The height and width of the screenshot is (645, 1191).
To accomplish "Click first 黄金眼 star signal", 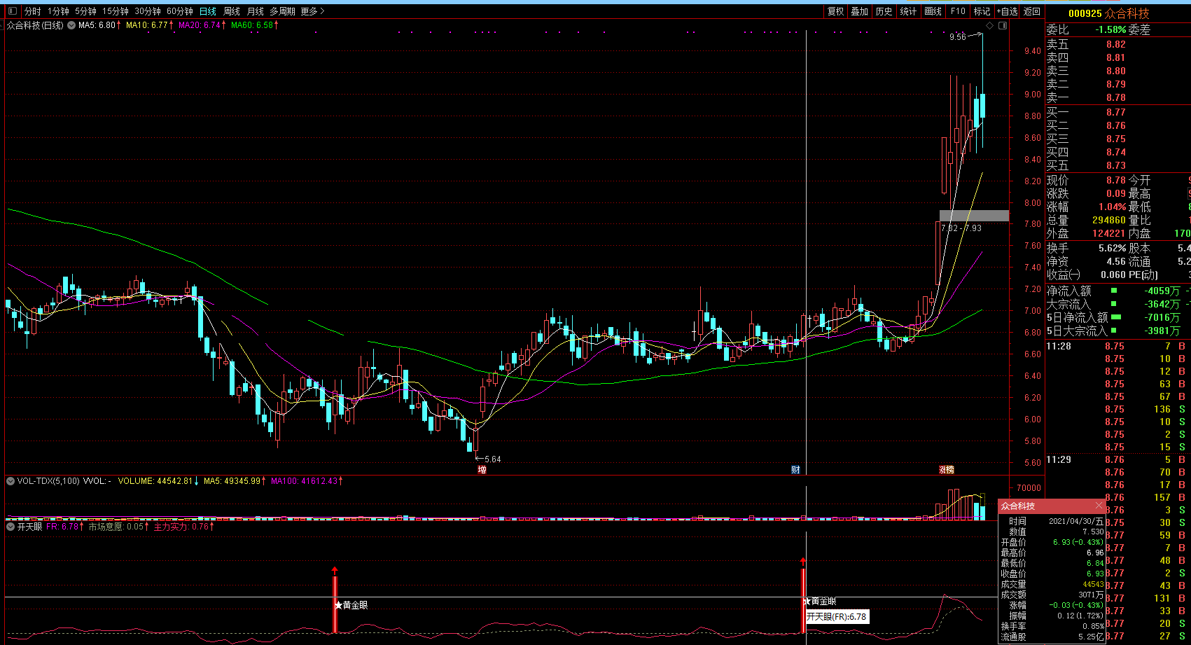I will tap(351, 605).
